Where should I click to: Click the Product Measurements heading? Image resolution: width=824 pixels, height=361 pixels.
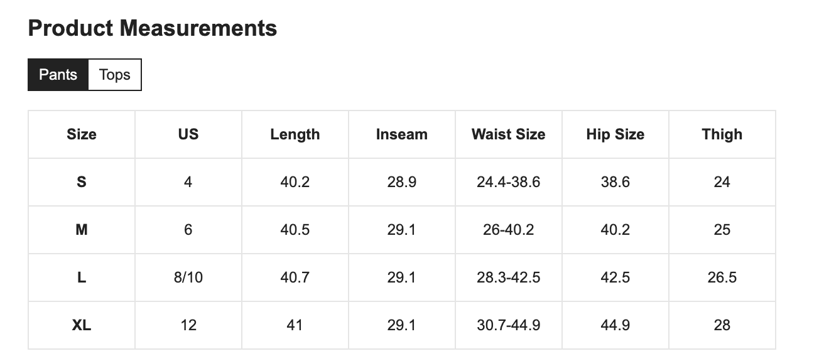[153, 28]
